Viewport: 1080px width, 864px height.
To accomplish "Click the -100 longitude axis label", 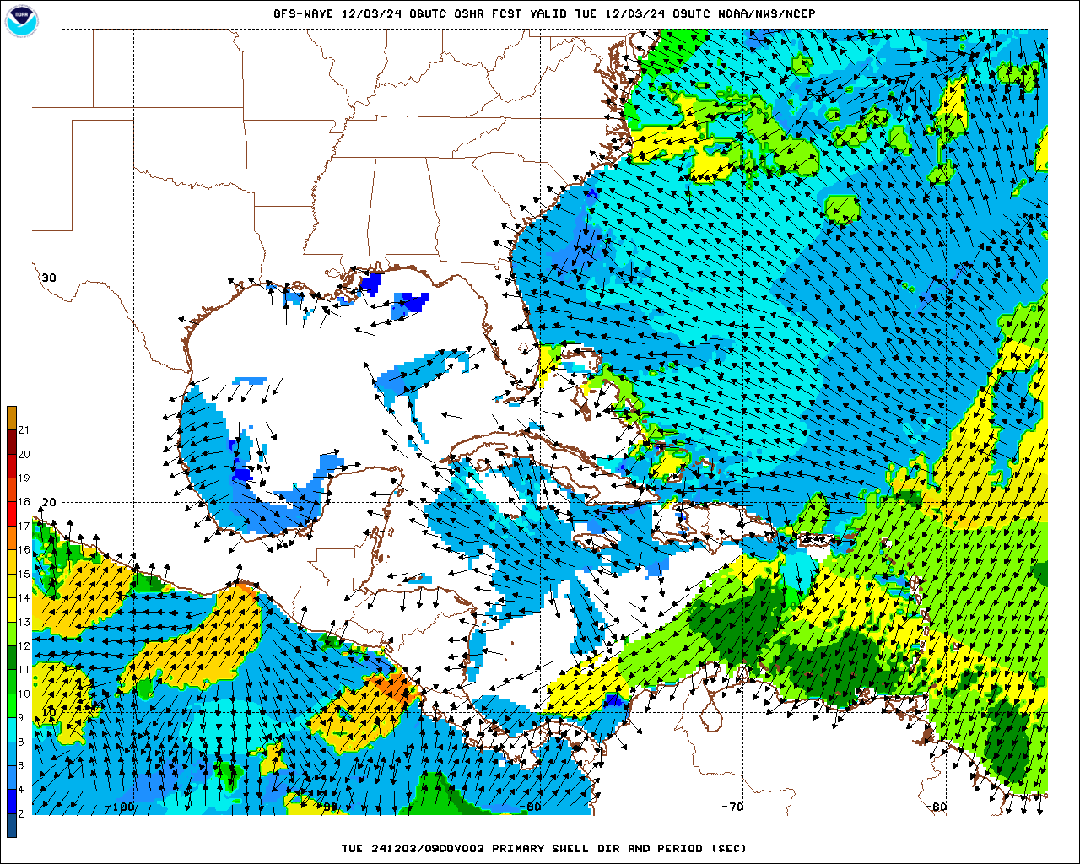I will pyautogui.click(x=121, y=807).
